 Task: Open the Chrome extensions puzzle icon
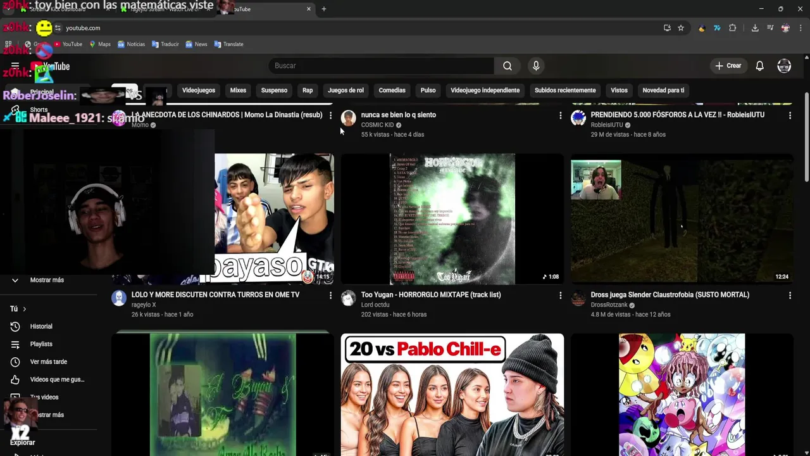(733, 28)
